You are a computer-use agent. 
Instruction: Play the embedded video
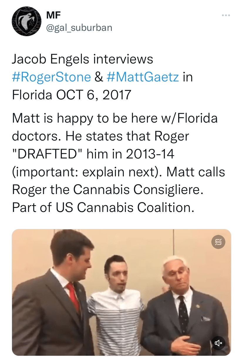click(x=122, y=293)
